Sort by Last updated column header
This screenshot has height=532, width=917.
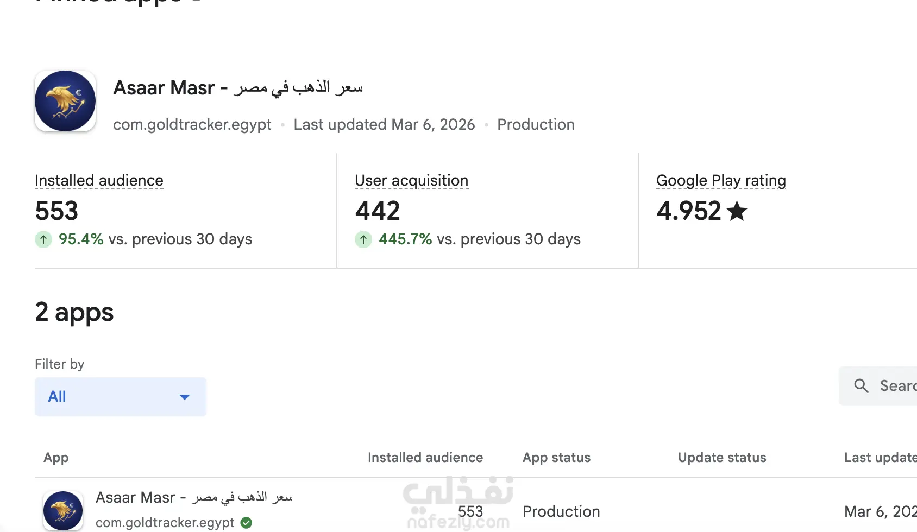881,458
